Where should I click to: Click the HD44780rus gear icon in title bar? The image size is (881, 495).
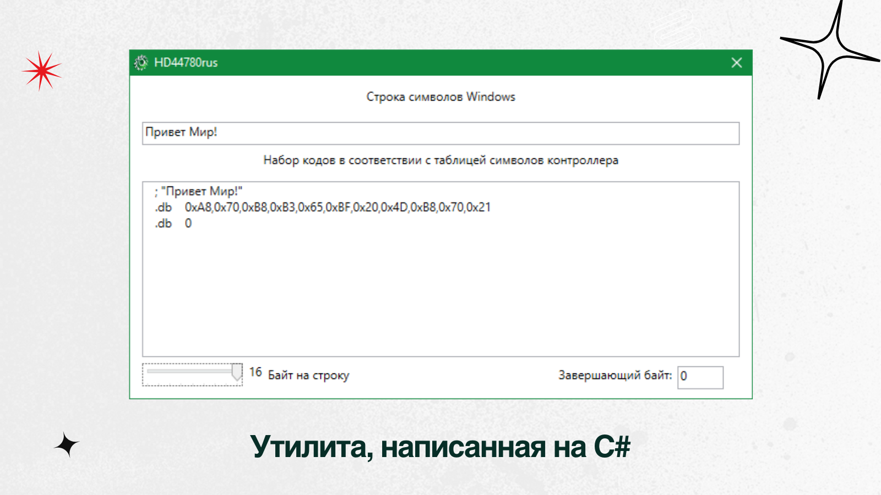[x=142, y=63]
